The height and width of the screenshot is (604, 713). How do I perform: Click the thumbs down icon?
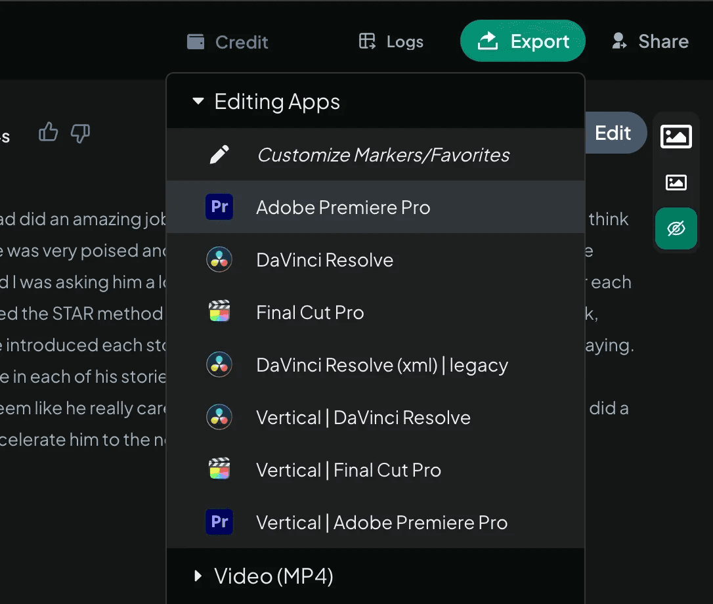click(80, 133)
